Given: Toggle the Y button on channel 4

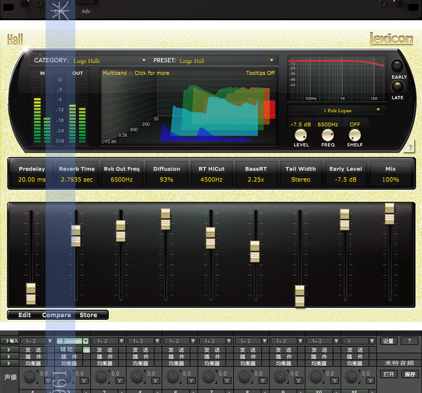Looking at the screenshot, I should click(155, 381).
